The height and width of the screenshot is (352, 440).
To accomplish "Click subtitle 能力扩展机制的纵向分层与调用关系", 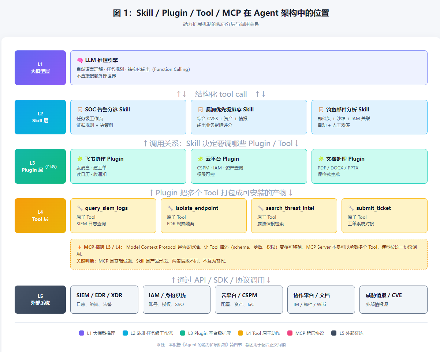I will coord(221,24).
